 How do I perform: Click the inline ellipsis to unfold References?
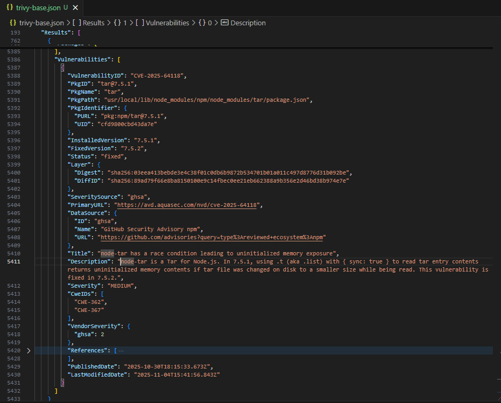point(120,350)
